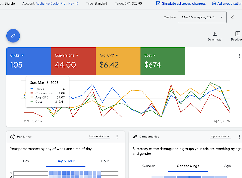Open the Day & hour card three-dot menu
Image resolution: width=242 pixels, height=178 pixels.
tap(117, 137)
